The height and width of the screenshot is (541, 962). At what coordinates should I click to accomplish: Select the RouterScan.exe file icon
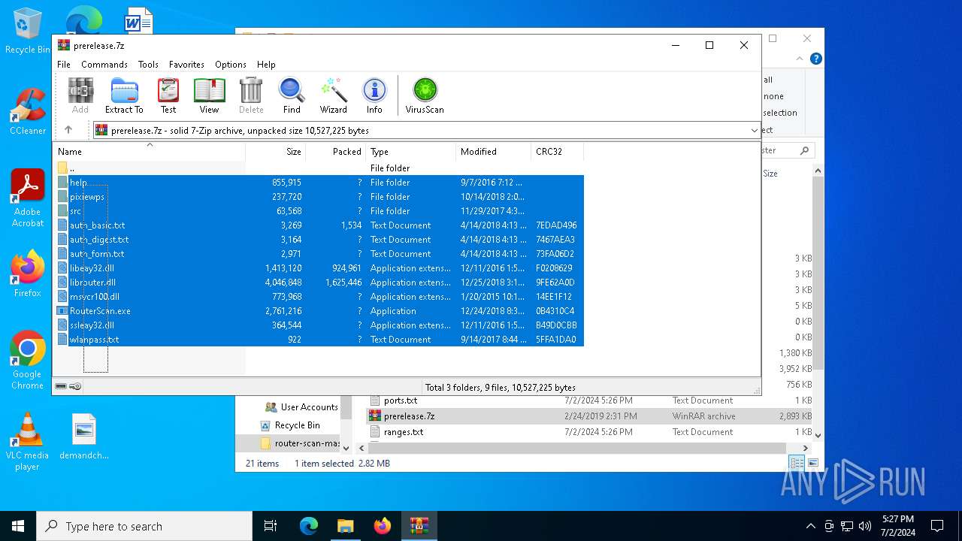click(x=63, y=311)
